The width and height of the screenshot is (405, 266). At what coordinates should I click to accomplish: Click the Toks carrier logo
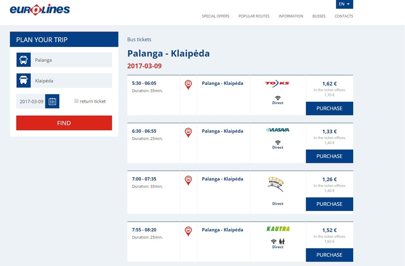[x=278, y=84]
